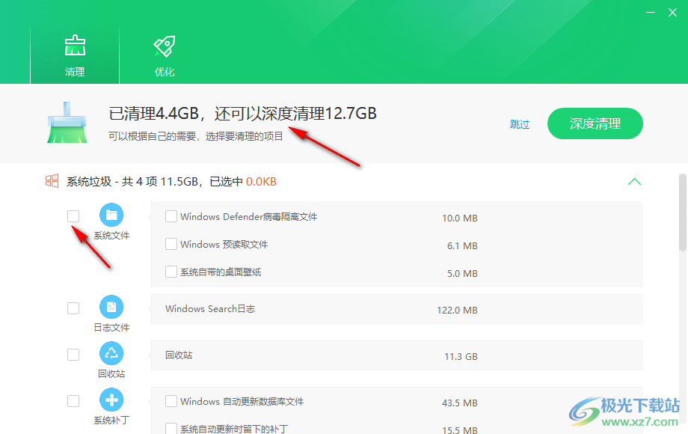Check the 系统文件 category checkbox
The image size is (688, 434).
(x=73, y=216)
